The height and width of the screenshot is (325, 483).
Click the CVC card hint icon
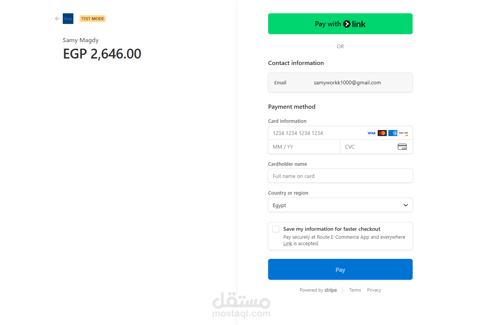tap(402, 147)
